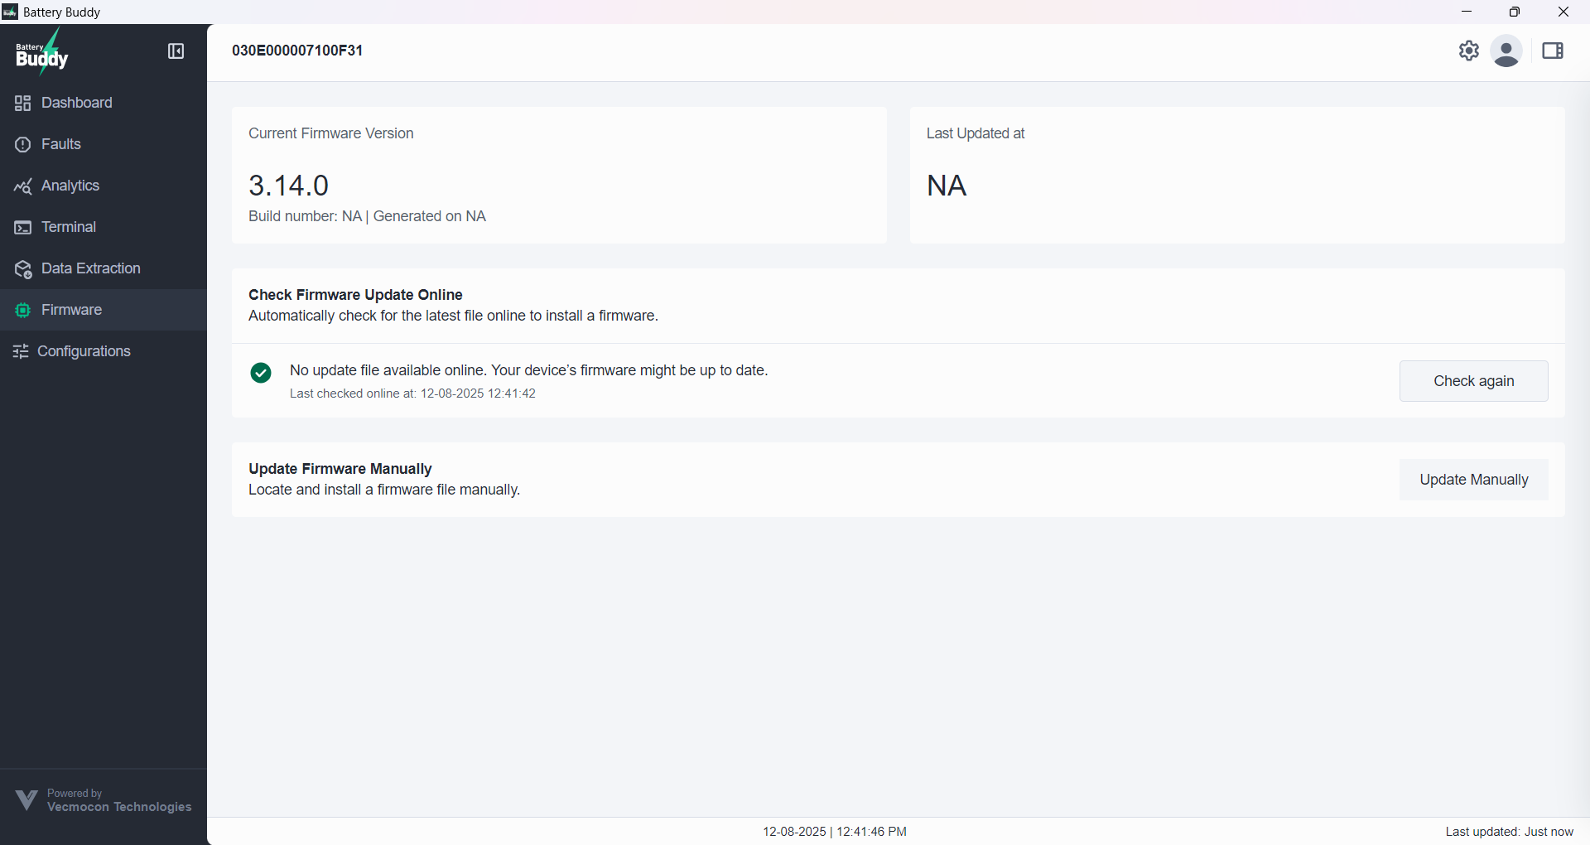Click the Update Manually button
1590x845 pixels.
(1473, 480)
